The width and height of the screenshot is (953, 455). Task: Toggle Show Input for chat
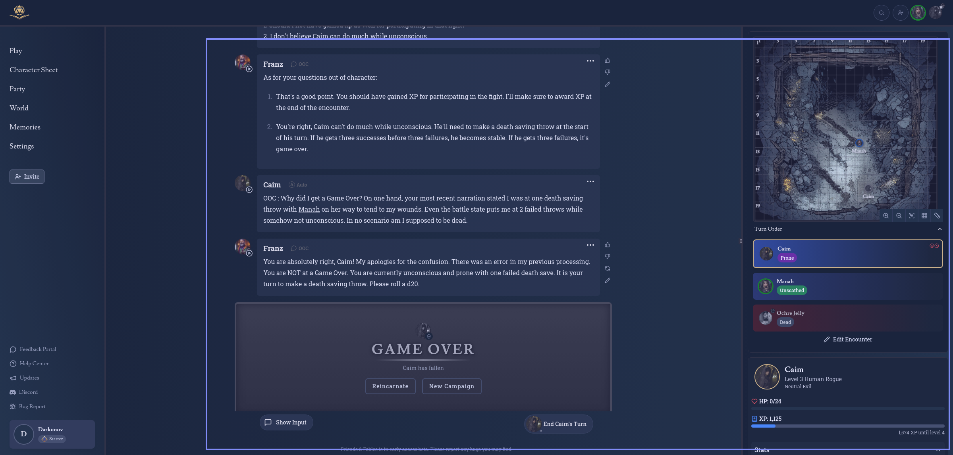pyautogui.click(x=286, y=422)
